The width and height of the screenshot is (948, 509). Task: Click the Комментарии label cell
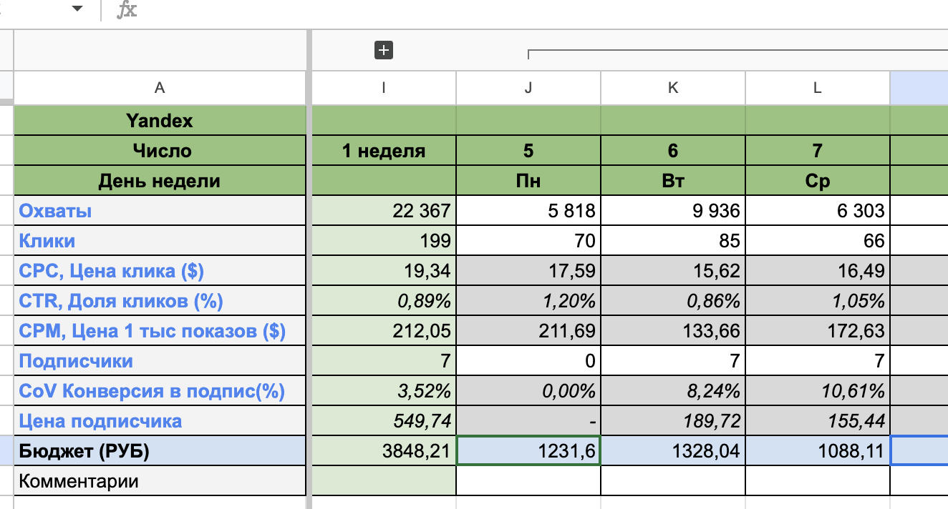click(x=160, y=481)
